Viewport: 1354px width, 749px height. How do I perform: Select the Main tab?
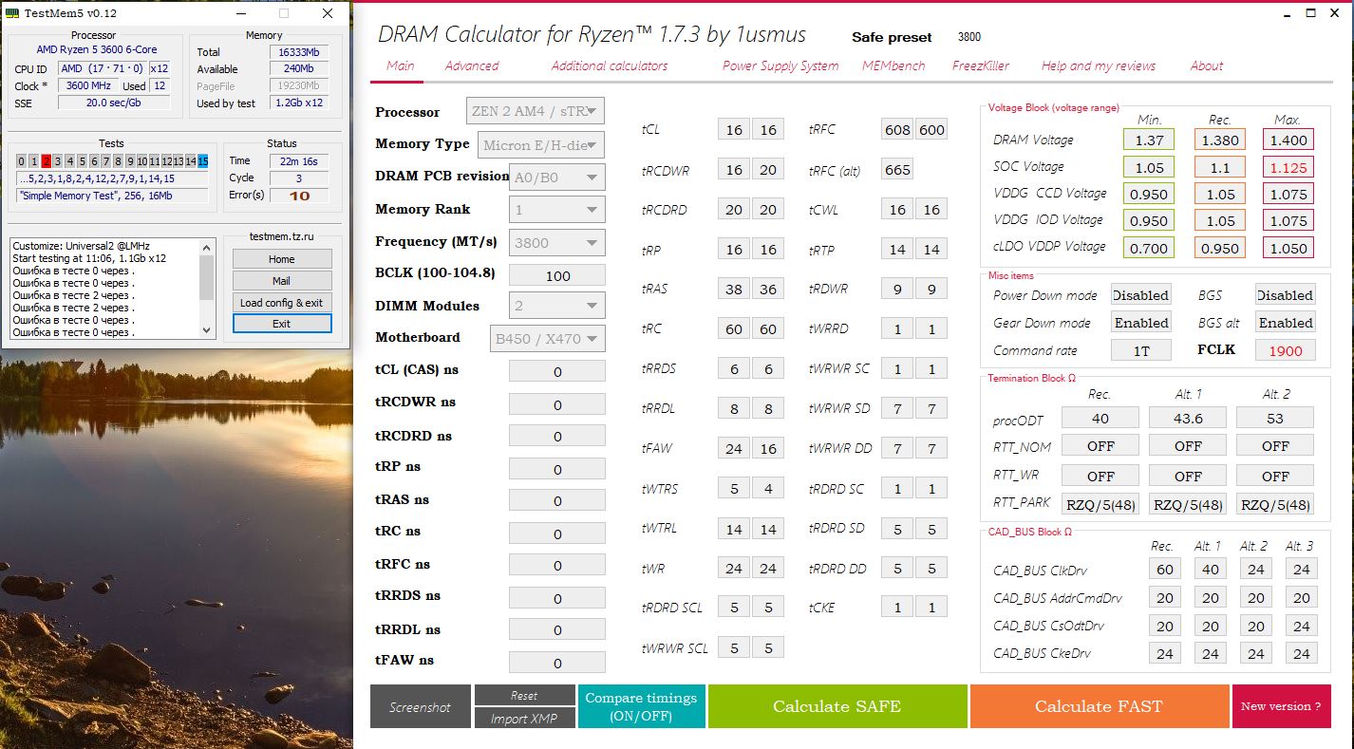tap(401, 66)
